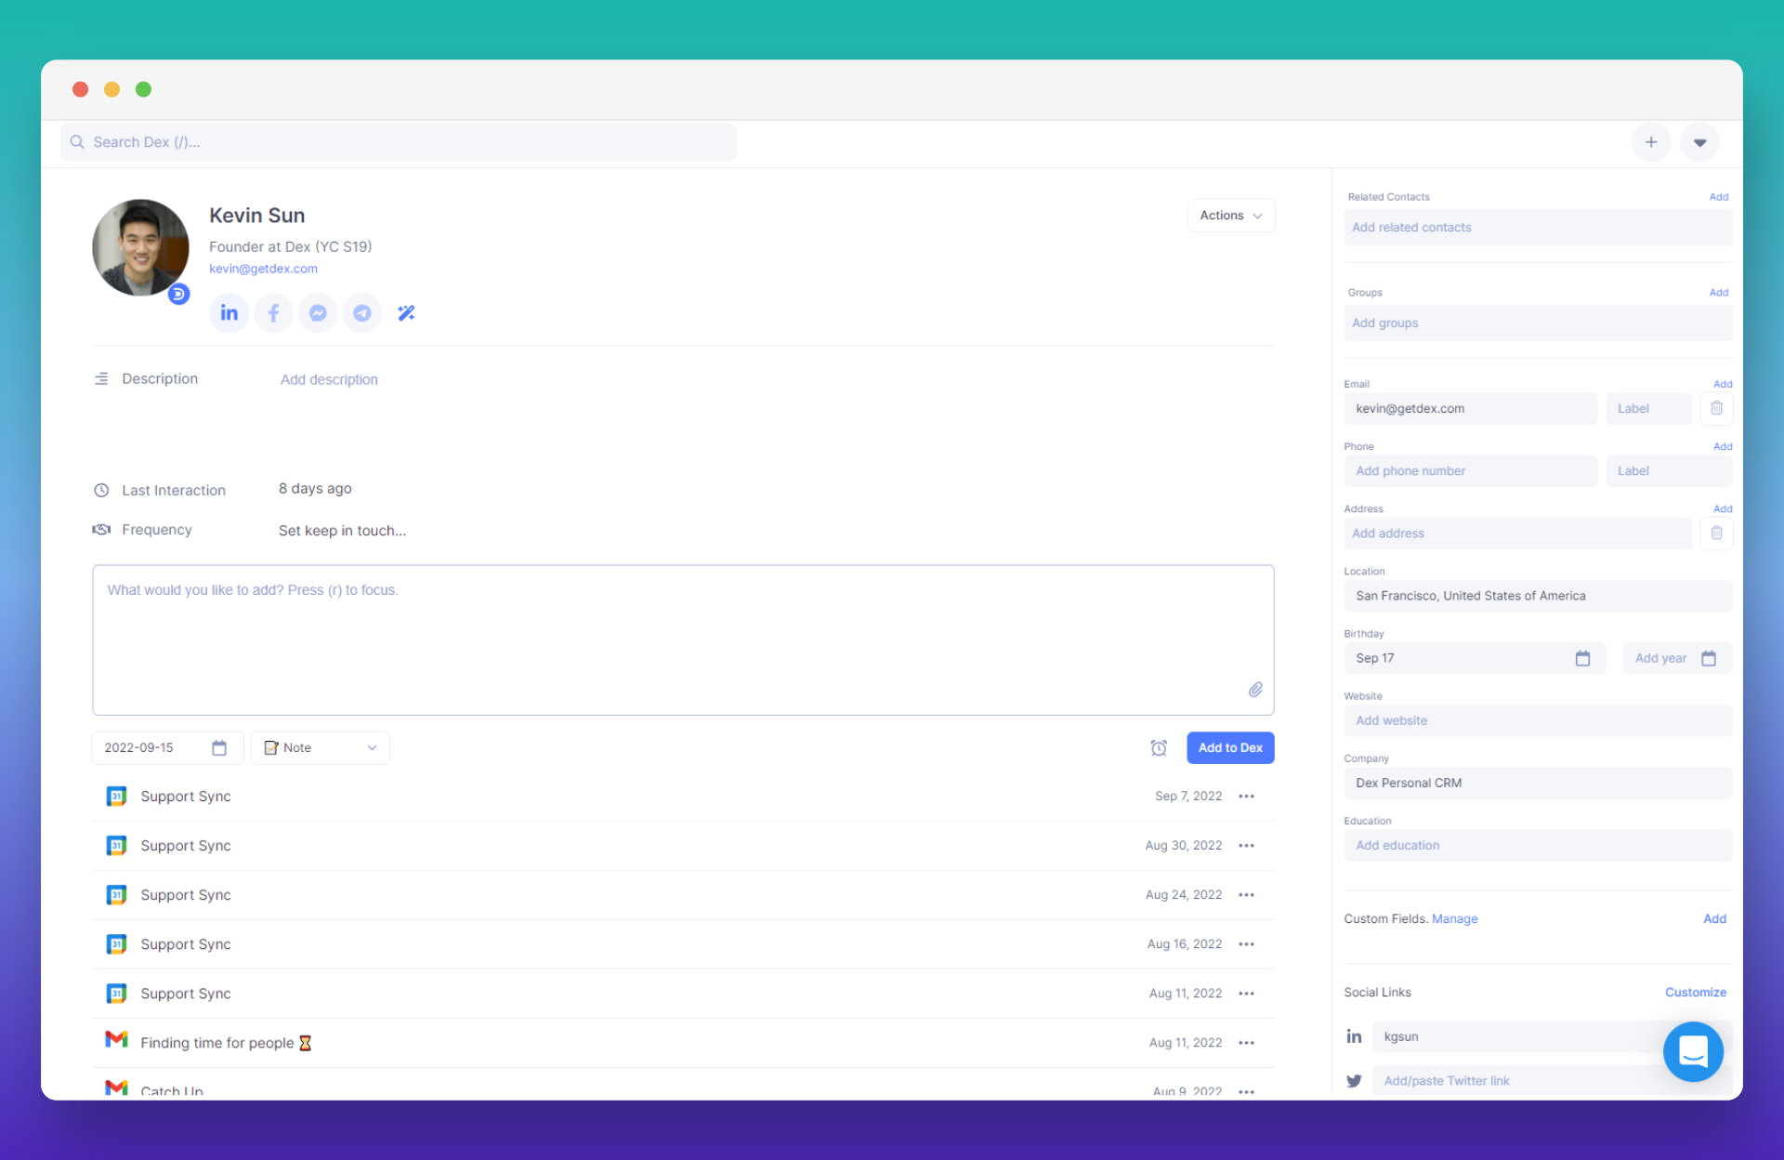The height and width of the screenshot is (1160, 1784).
Task: Open options menu for Sep 7 Support Sync
Action: click(1246, 797)
